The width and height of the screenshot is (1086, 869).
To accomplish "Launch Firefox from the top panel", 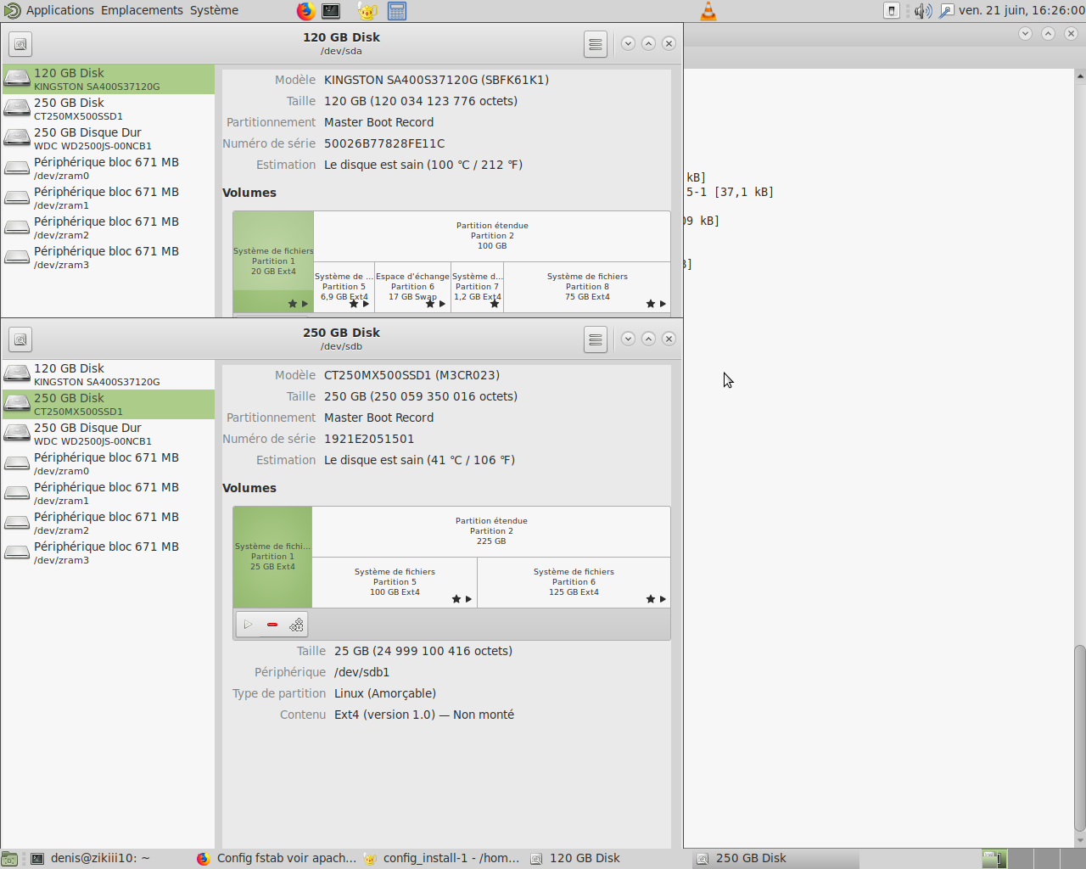I will pyautogui.click(x=305, y=11).
